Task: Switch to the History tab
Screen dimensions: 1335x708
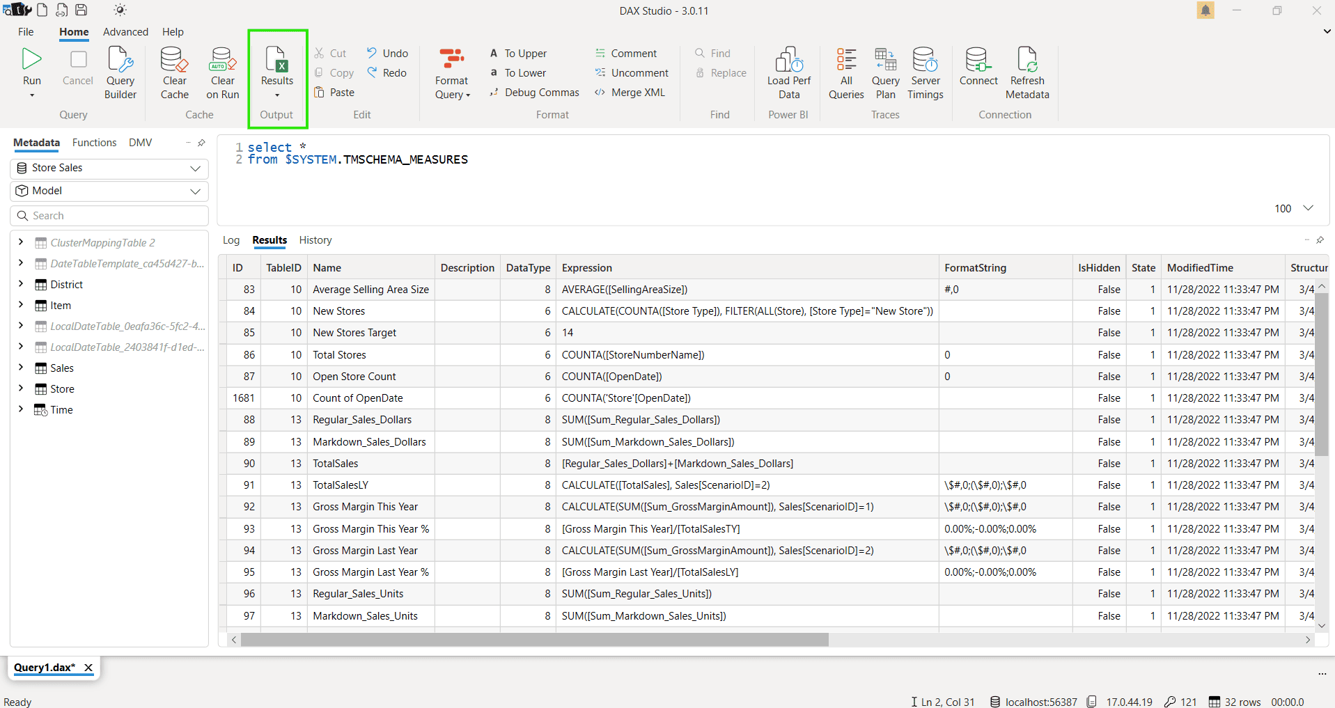Action: pos(315,240)
